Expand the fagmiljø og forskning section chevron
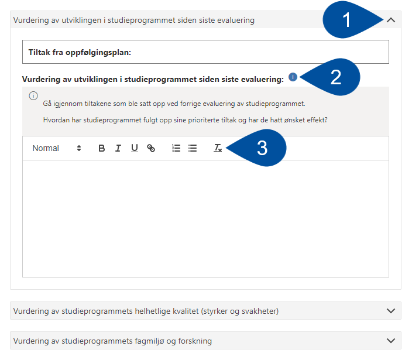 tap(391, 341)
